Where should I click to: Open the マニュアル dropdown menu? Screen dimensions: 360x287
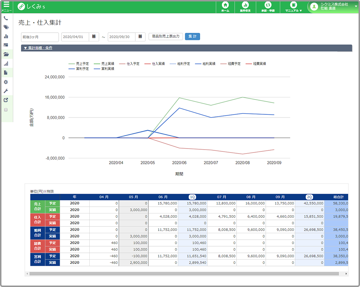[x=293, y=7]
